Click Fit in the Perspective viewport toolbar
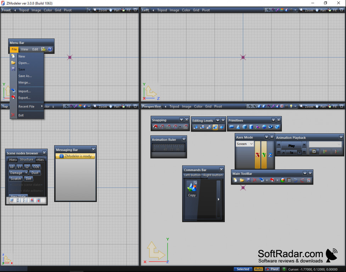 pyautogui.click(x=333, y=106)
